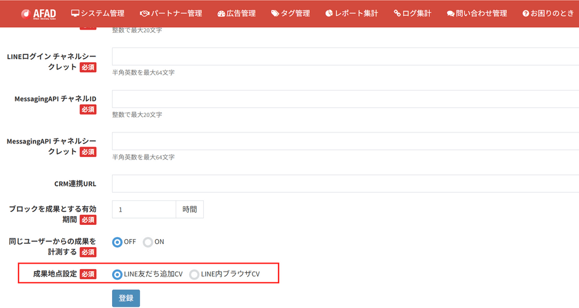The image size is (579, 308).
Task: Click the block validity hours field
Action: [x=144, y=209]
